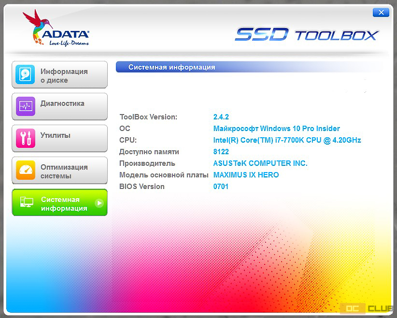Screen dimensions: 397x318
Task: Click the disk info drive icon
Action: (25, 74)
